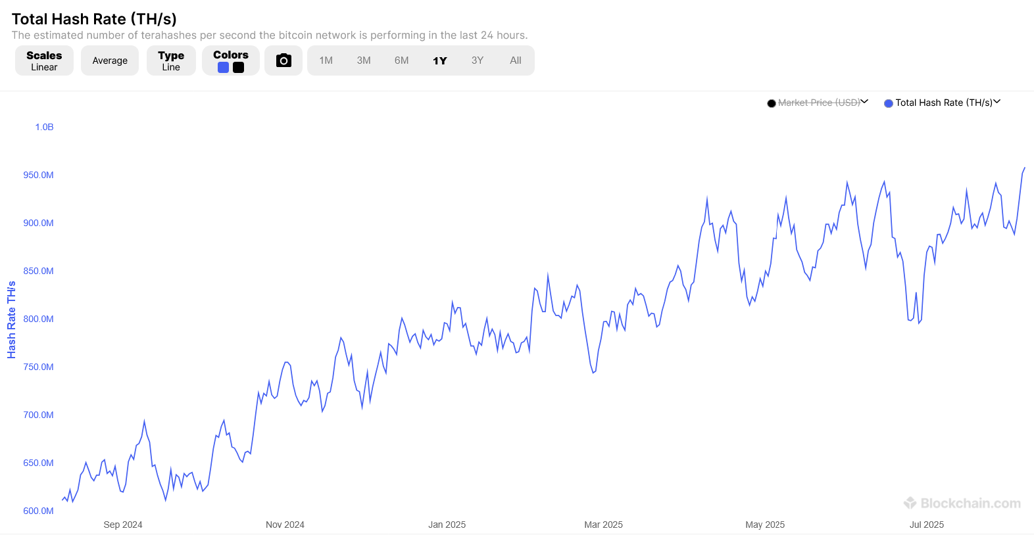The width and height of the screenshot is (1034, 539).
Task: Show the Market Price (USD) series
Action: click(819, 103)
